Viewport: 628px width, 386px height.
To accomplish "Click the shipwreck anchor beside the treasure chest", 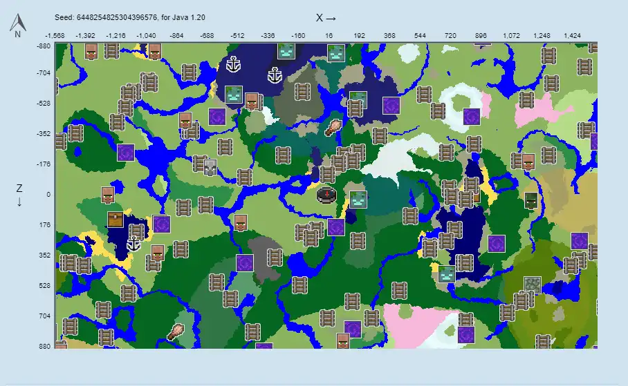I will coord(133,244).
